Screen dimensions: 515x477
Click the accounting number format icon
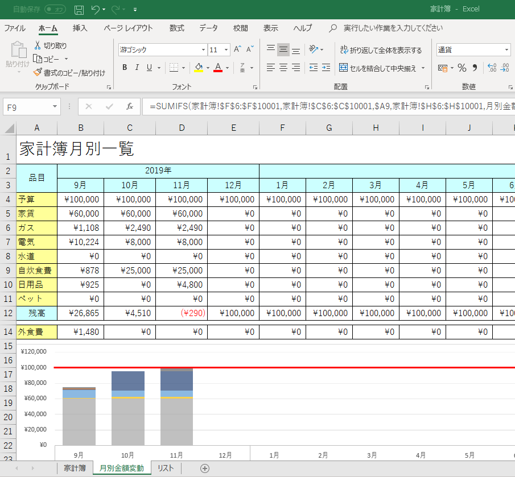click(x=442, y=68)
